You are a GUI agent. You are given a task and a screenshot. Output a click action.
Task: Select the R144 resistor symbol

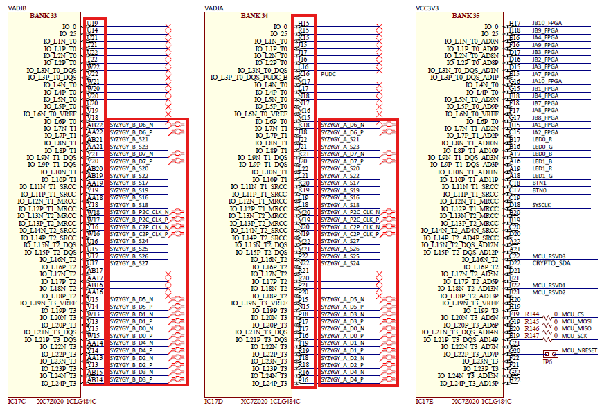[547, 317]
